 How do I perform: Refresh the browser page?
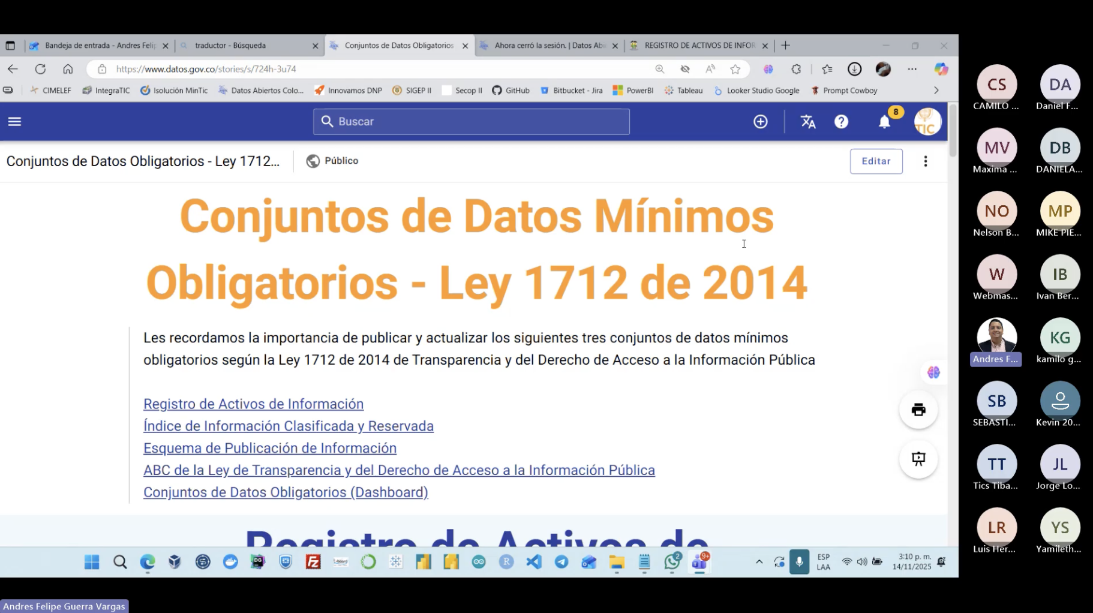(x=40, y=69)
